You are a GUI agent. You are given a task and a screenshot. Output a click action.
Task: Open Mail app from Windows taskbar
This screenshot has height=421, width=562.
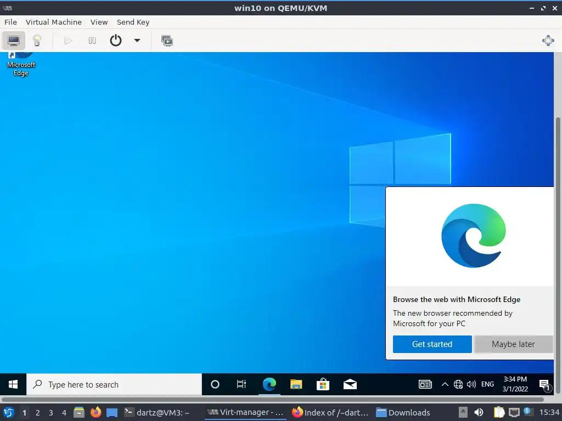pyautogui.click(x=350, y=384)
